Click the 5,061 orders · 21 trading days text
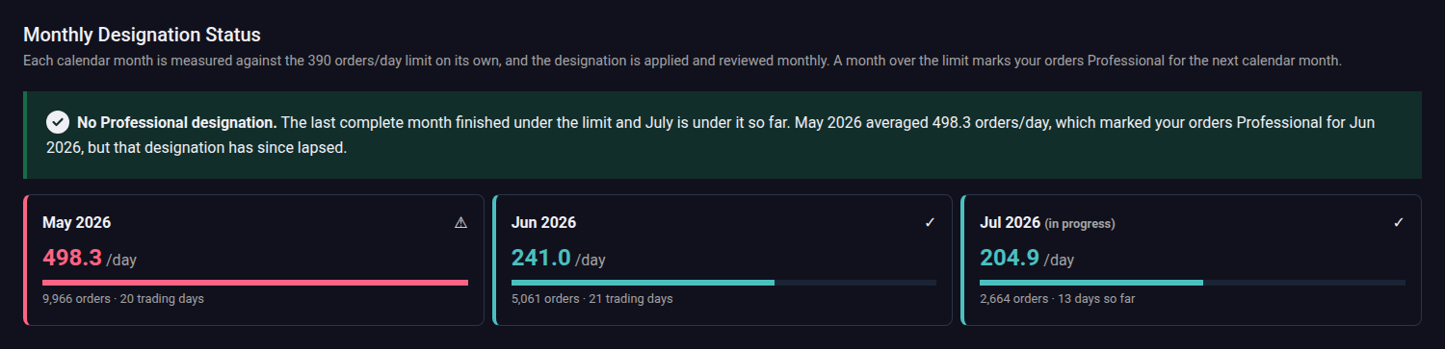 [591, 299]
